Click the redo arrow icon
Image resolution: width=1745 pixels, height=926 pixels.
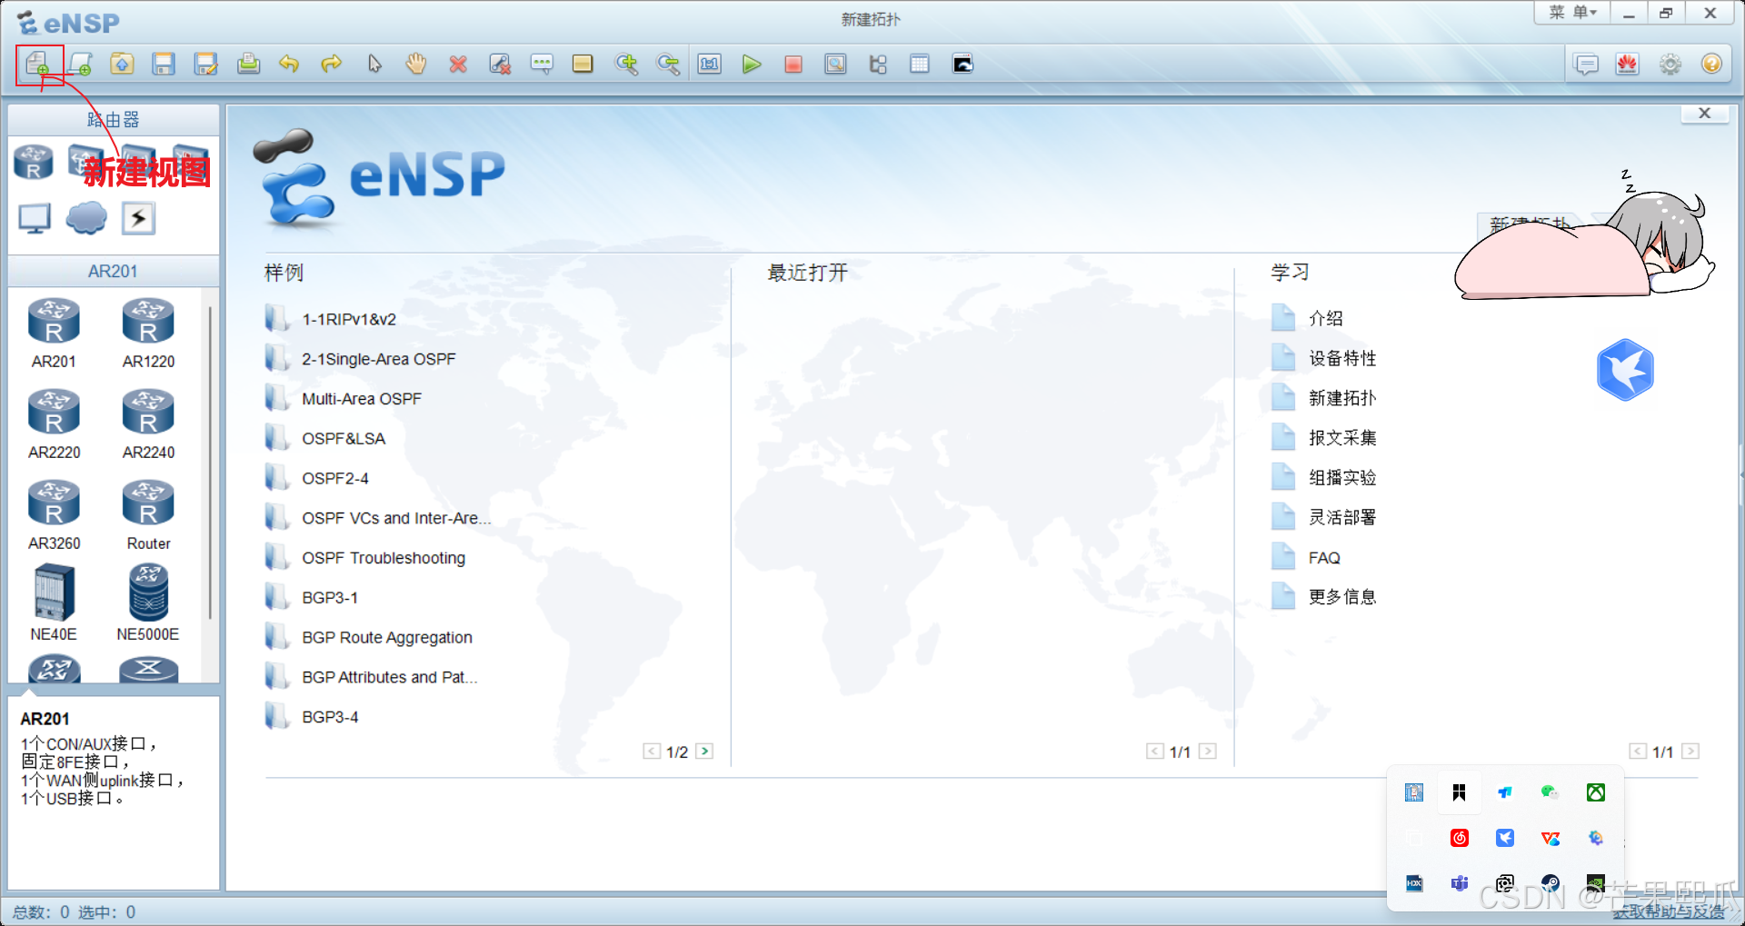click(332, 64)
